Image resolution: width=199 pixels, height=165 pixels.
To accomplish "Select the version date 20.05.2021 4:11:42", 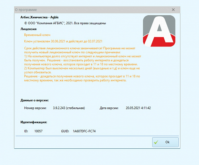I will [138, 108].
